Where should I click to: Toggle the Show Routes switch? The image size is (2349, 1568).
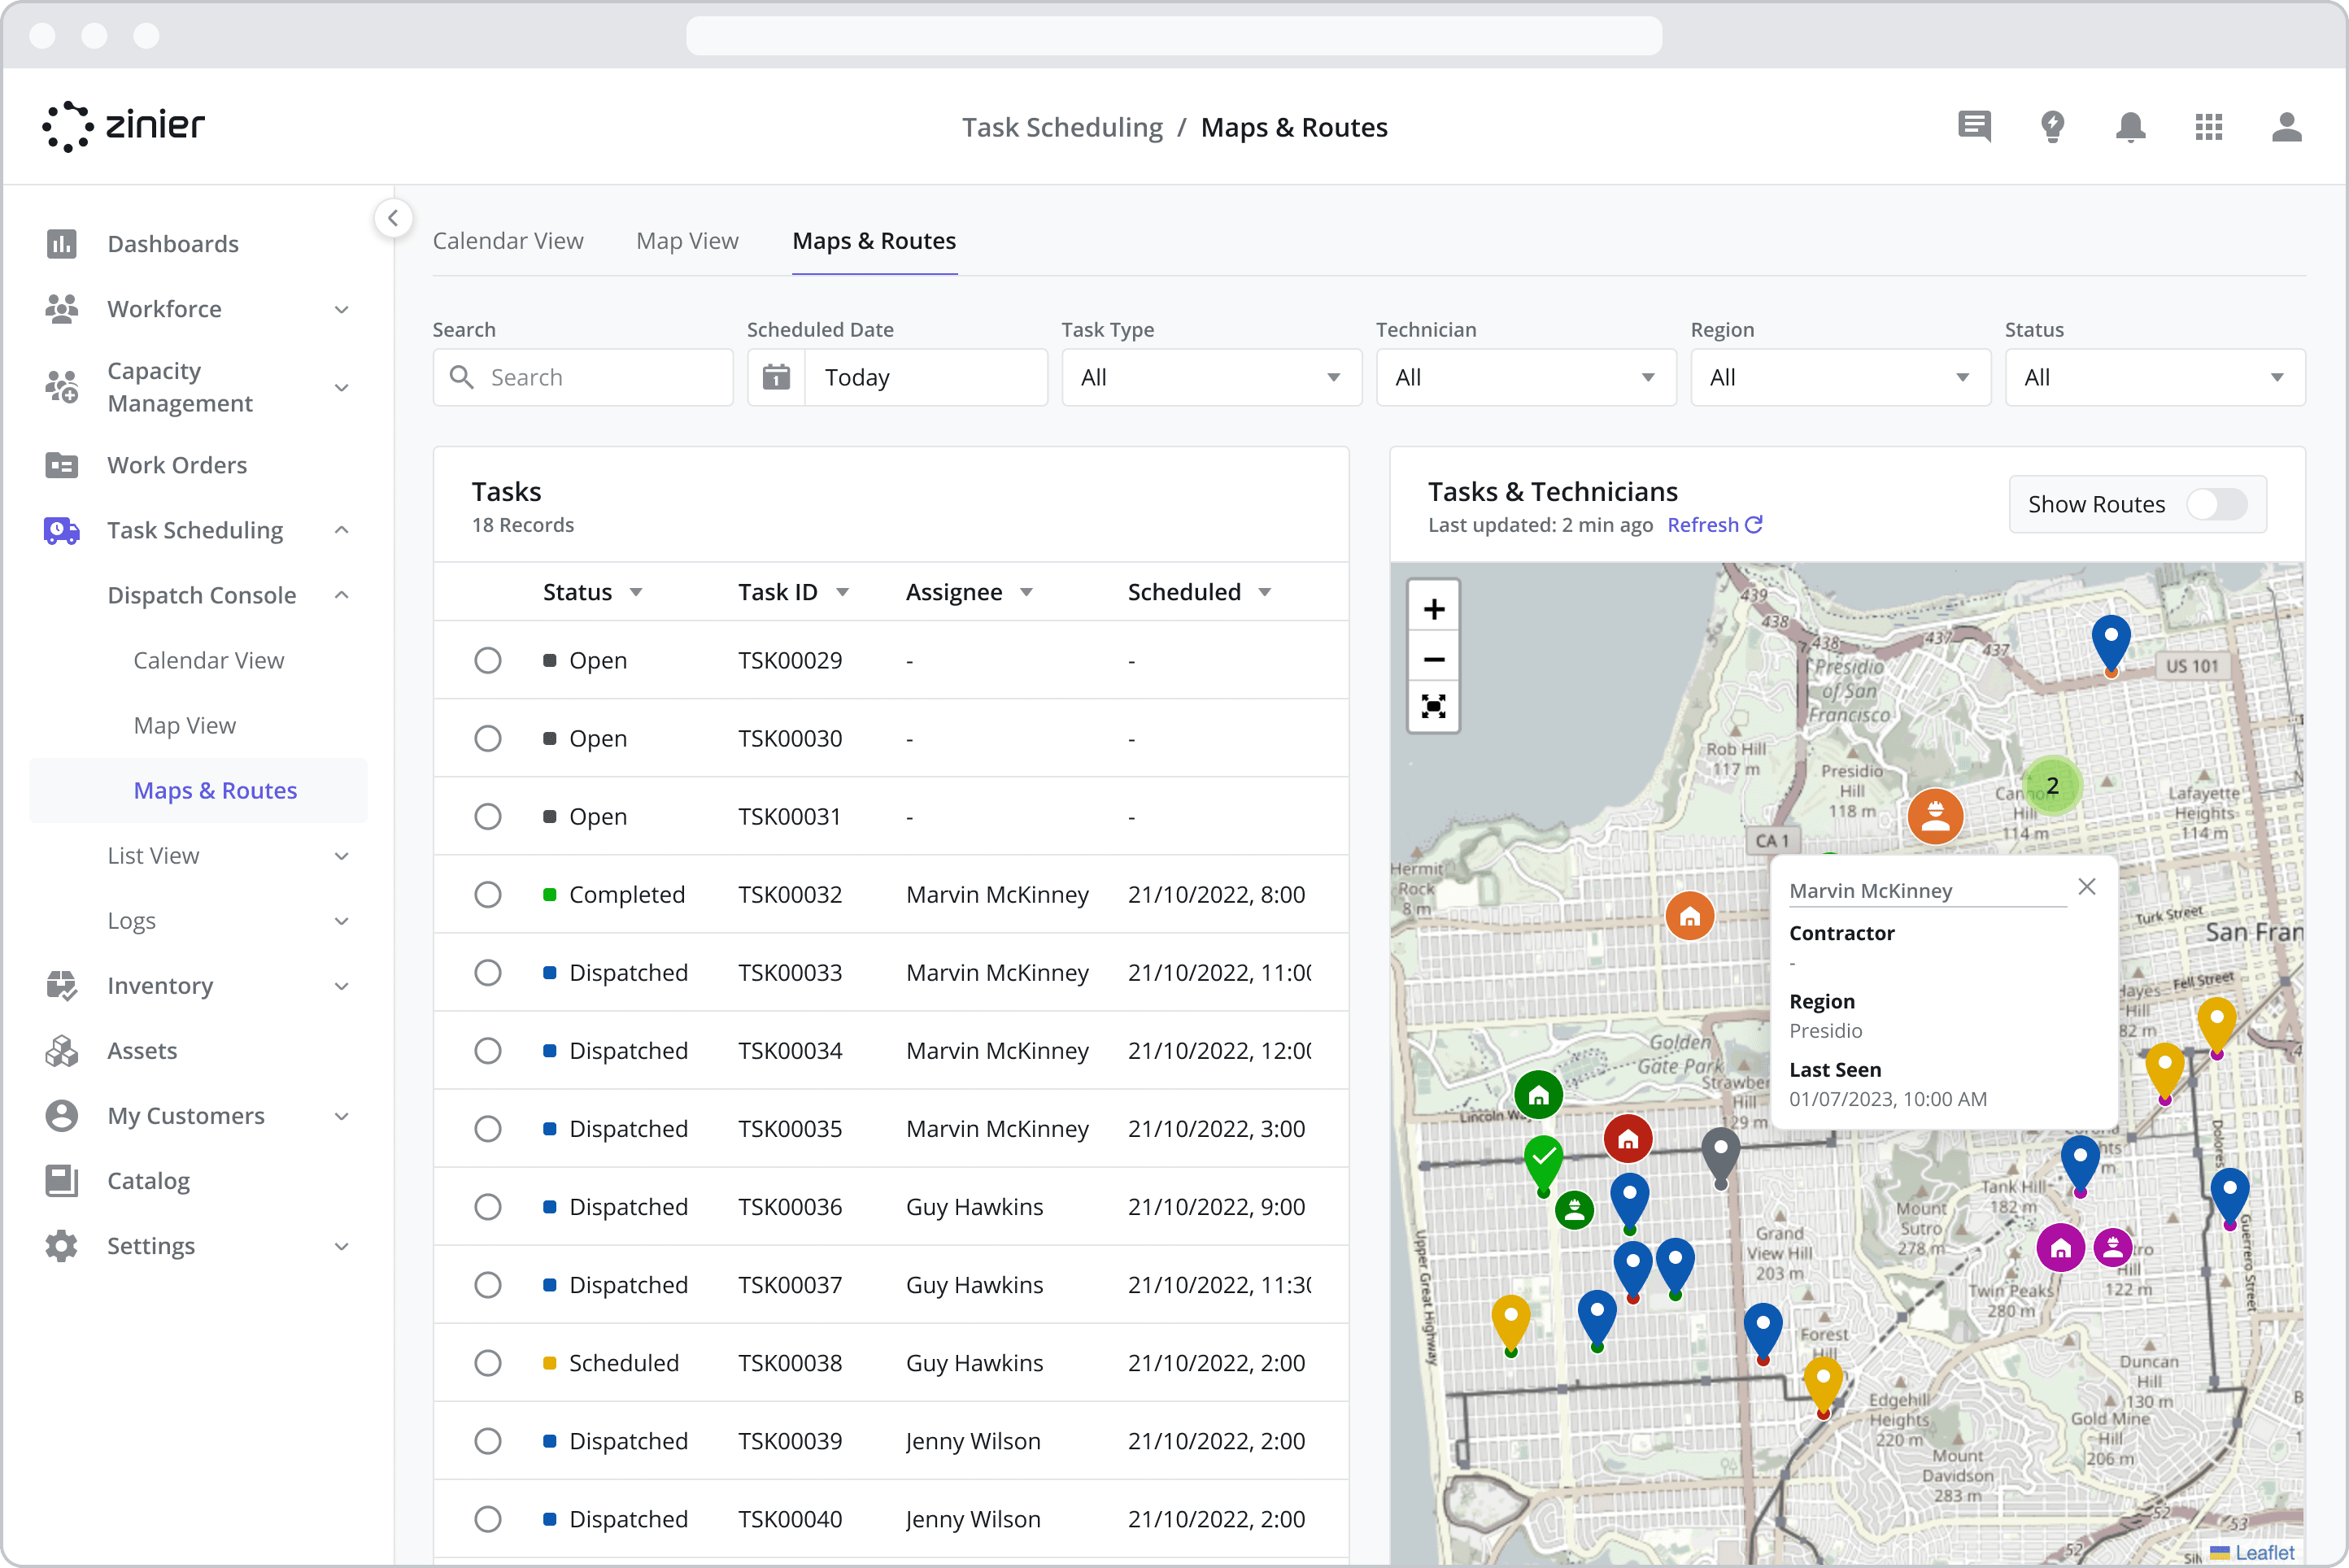click(x=2216, y=504)
